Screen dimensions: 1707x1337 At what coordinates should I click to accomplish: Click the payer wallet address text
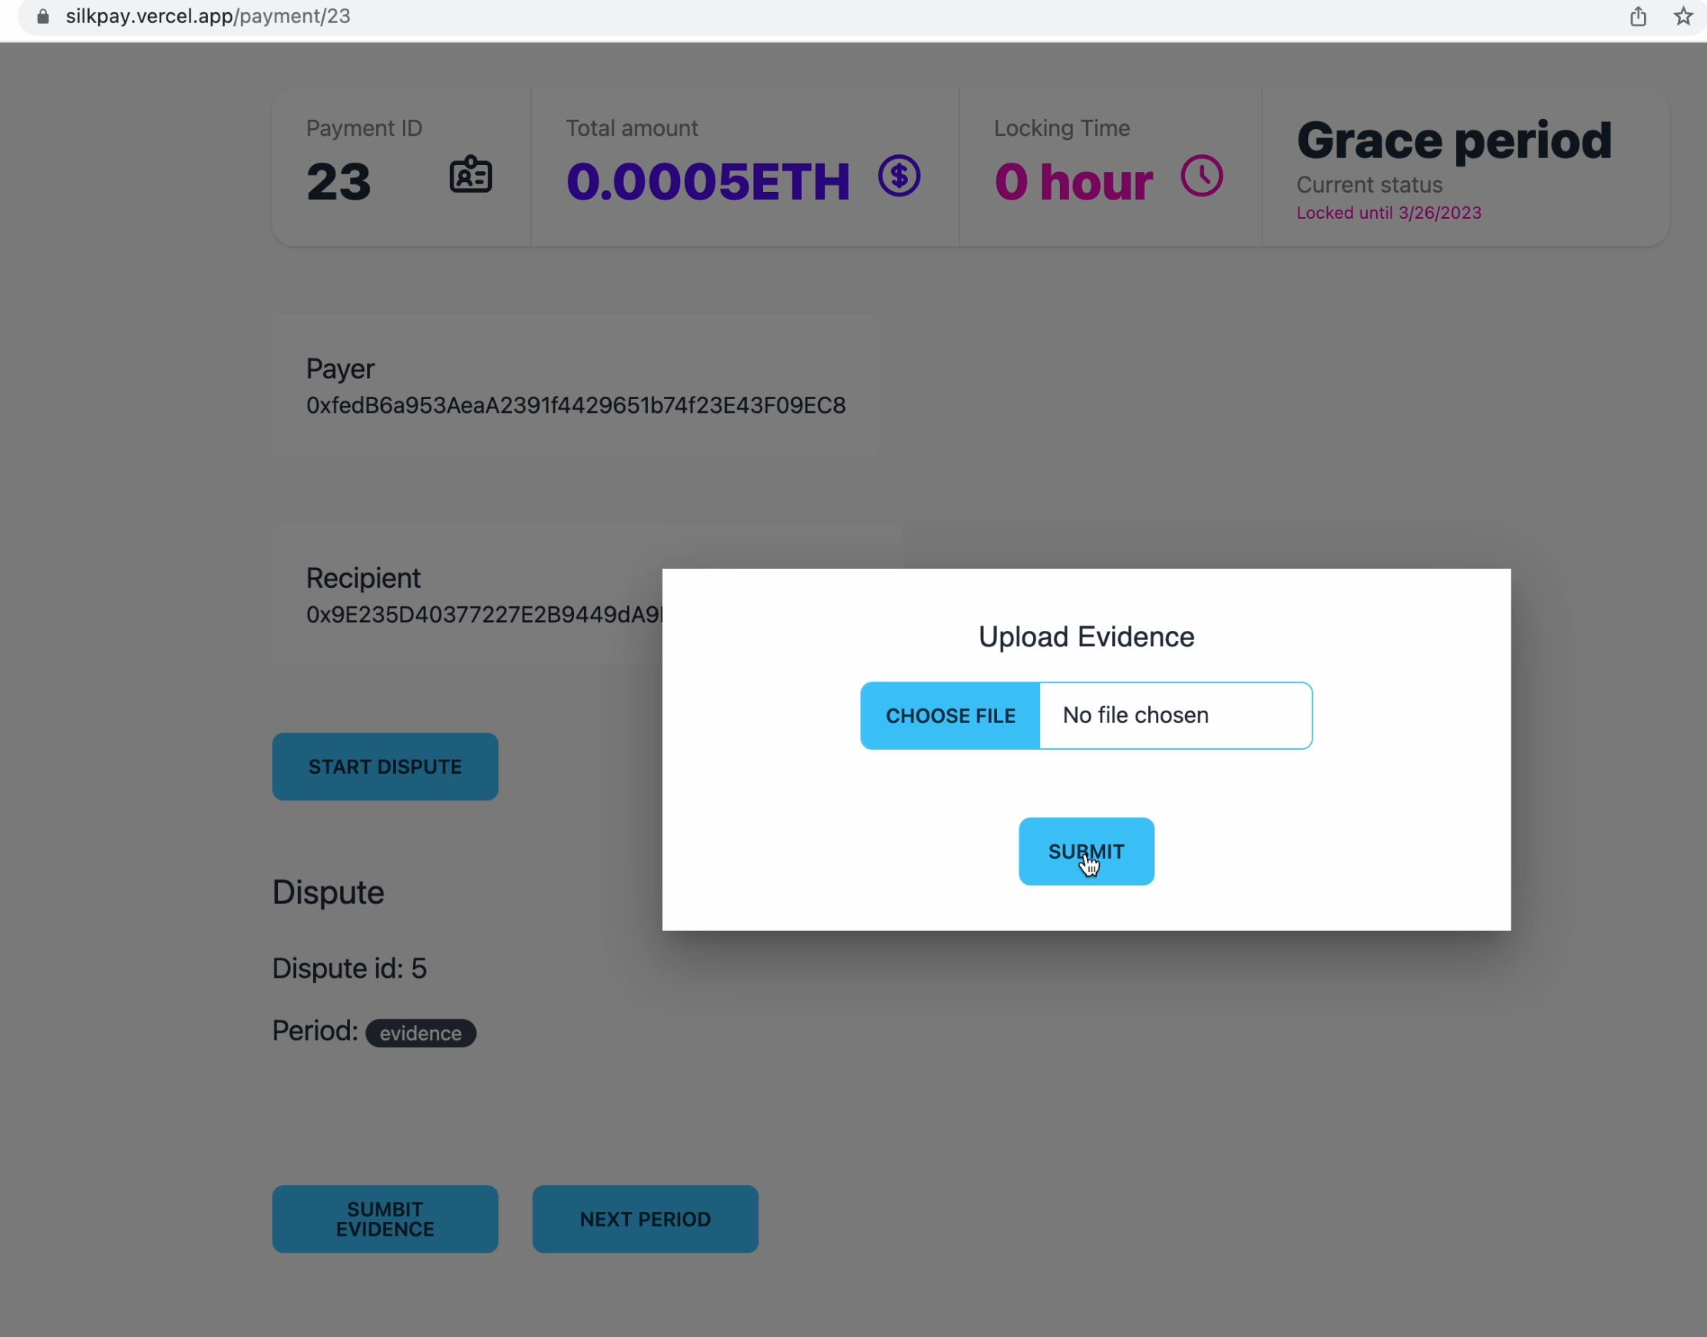click(x=575, y=404)
